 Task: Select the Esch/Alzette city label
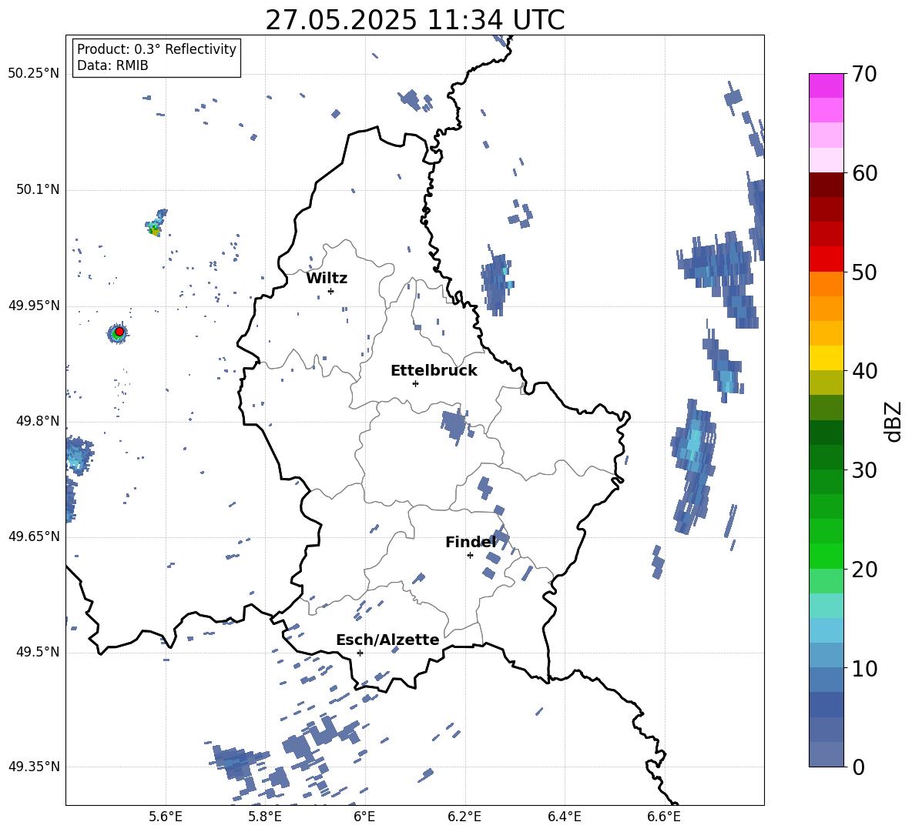tap(387, 640)
